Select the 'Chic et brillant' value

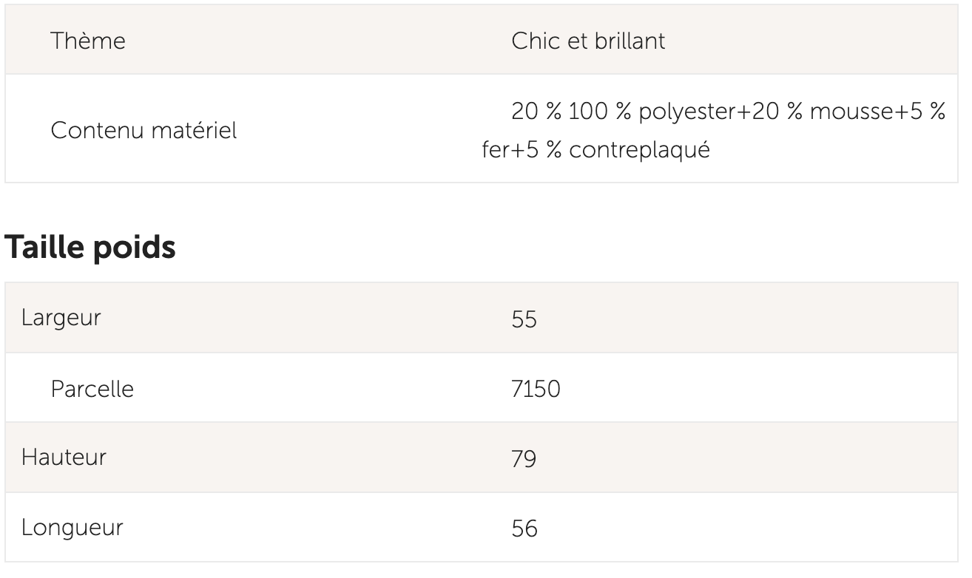[588, 41]
